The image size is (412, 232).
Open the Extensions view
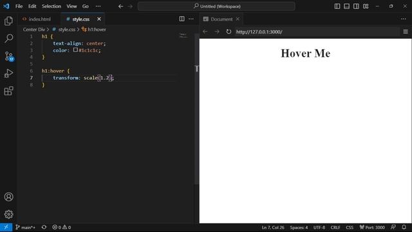(x=8, y=91)
